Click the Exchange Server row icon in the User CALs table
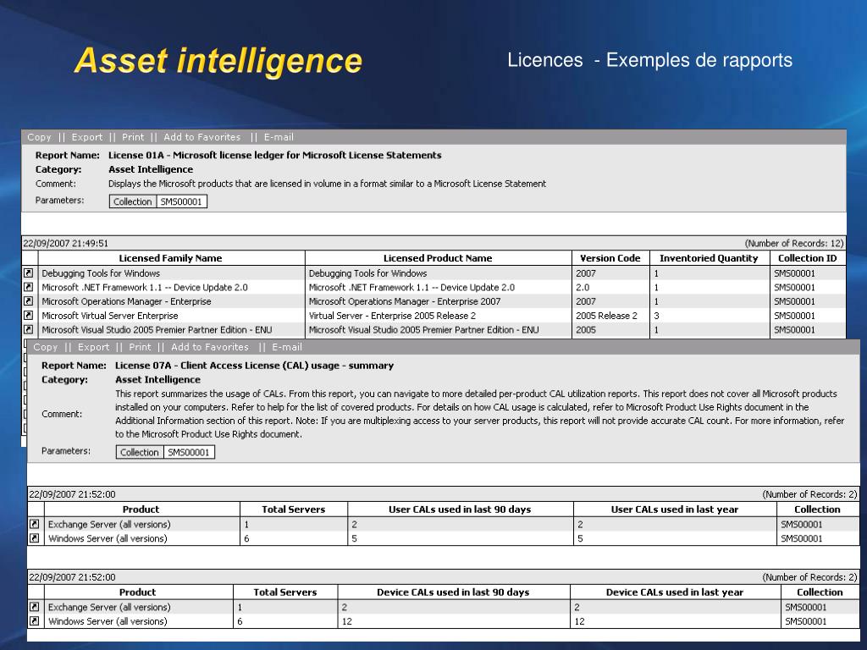The image size is (867, 650). [34, 524]
